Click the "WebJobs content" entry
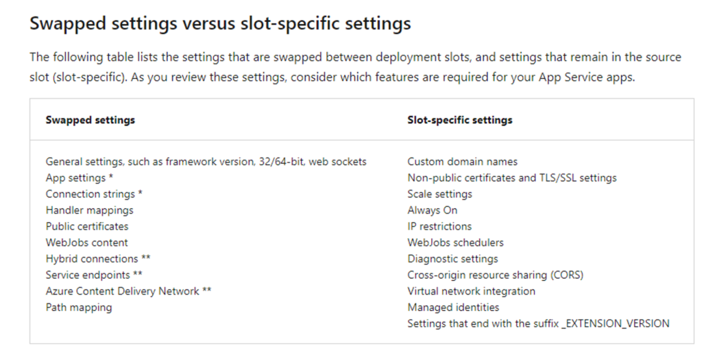 (86, 242)
